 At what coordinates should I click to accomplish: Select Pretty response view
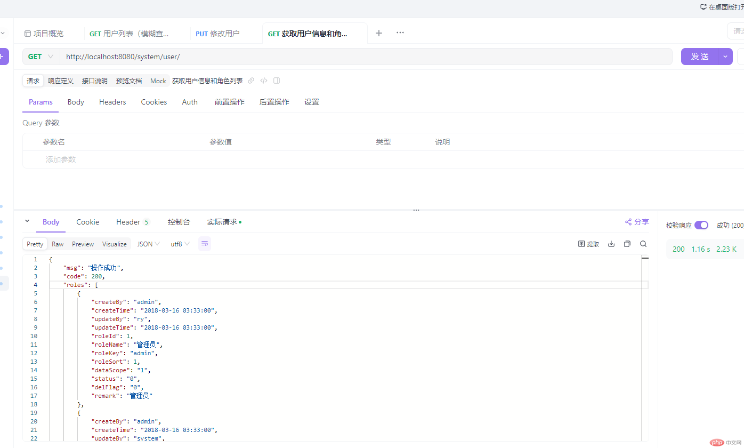35,244
